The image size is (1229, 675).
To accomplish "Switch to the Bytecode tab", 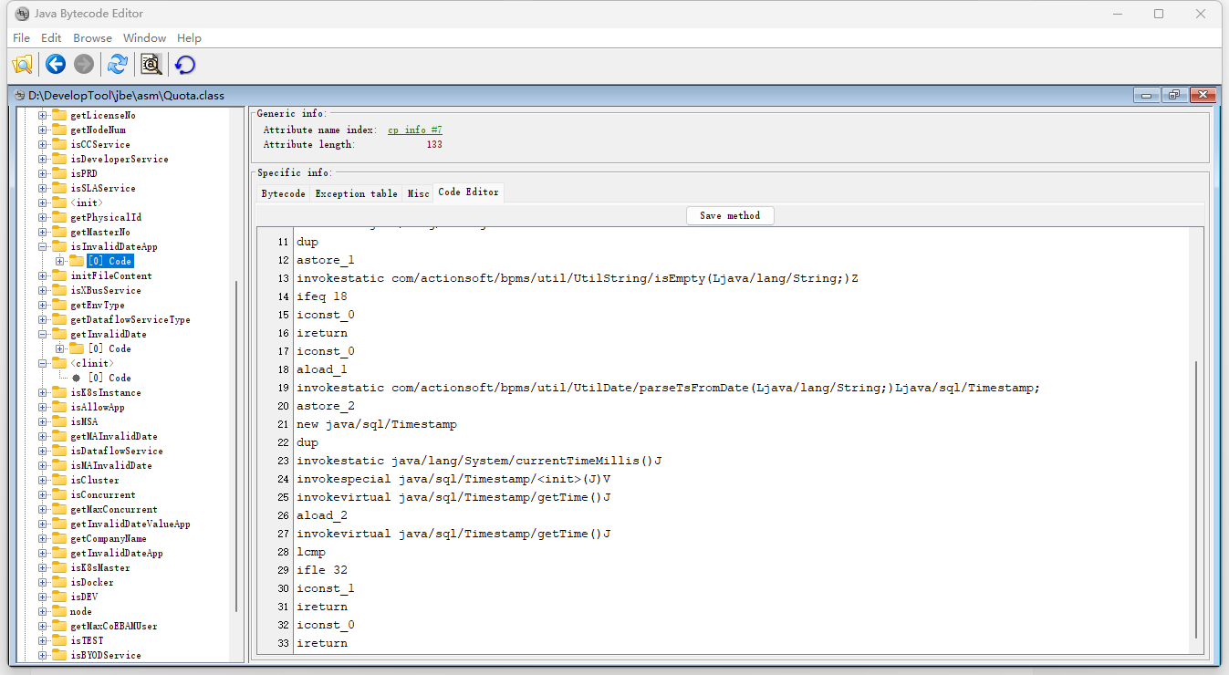I will pyautogui.click(x=283, y=193).
